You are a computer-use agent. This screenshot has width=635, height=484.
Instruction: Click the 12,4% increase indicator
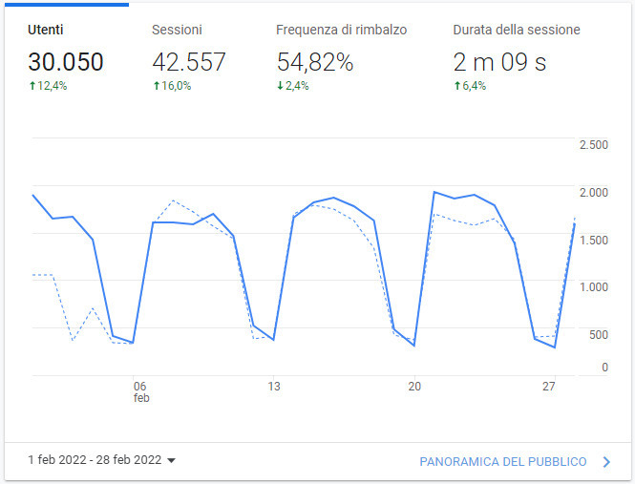pos(48,86)
